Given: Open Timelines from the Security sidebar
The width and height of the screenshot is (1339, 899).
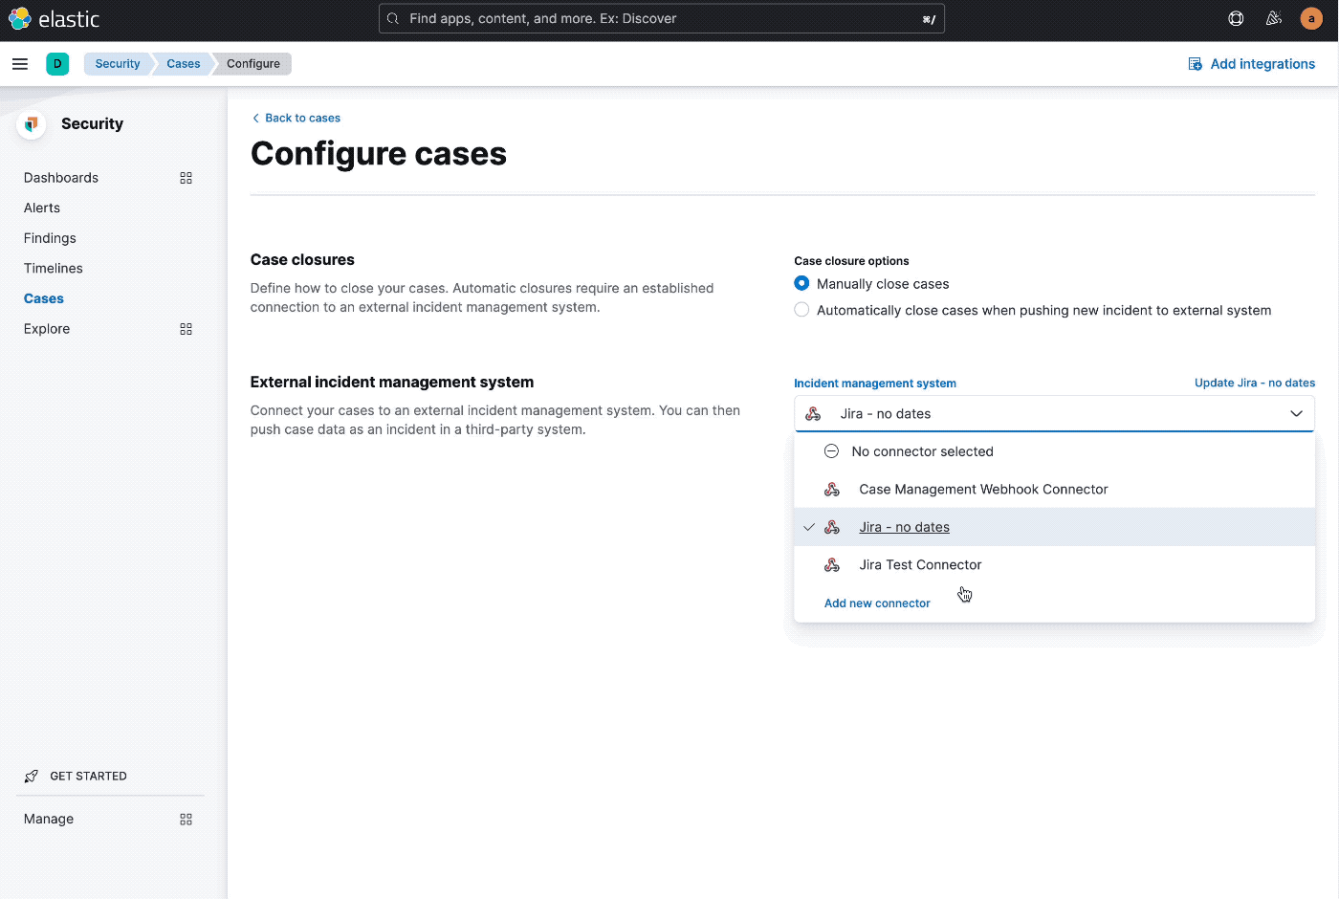Looking at the screenshot, I should [x=53, y=268].
